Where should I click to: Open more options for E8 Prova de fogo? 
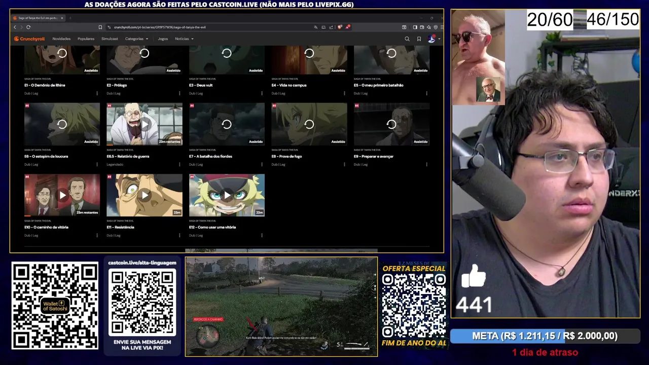tap(344, 164)
